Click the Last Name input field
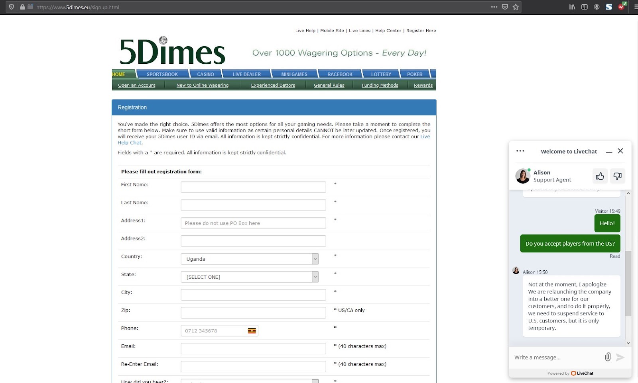 (253, 205)
